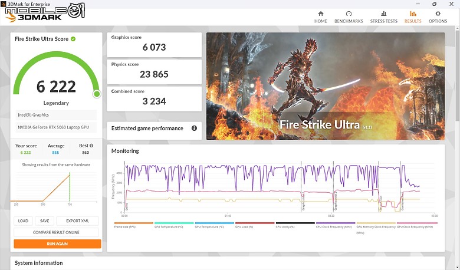Click Your score value 6 222 in green
The height and width of the screenshot is (270, 460).
25,153
